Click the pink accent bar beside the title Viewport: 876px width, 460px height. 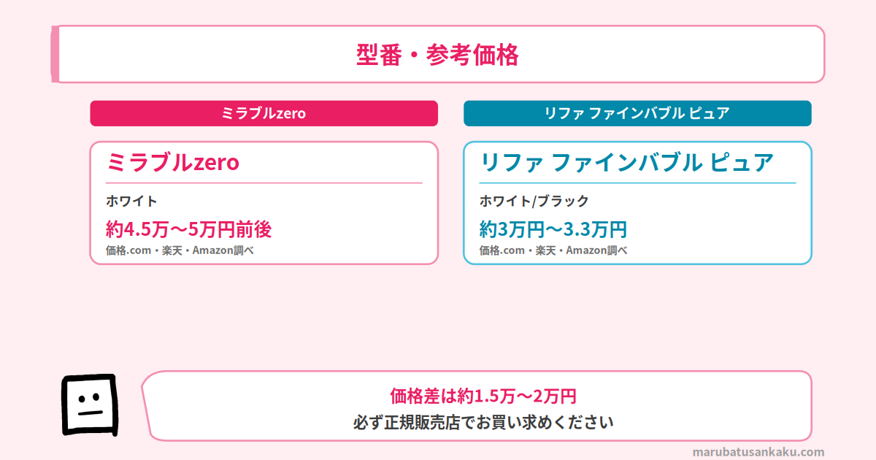point(55,54)
